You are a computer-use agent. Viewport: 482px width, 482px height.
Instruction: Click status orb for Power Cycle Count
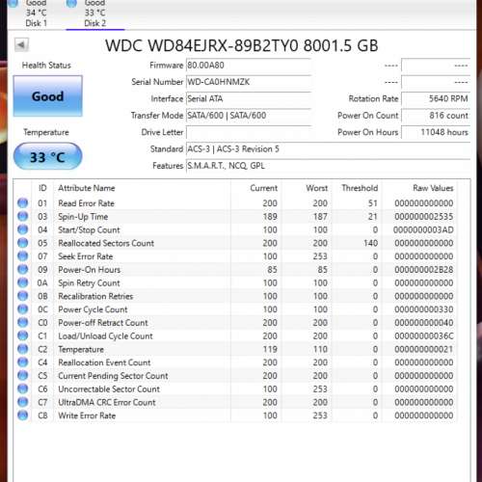[x=22, y=309]
